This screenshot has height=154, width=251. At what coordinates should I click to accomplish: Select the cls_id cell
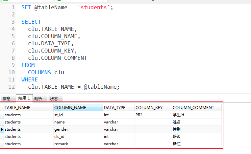pyautogui.click(x=78, y=136)
